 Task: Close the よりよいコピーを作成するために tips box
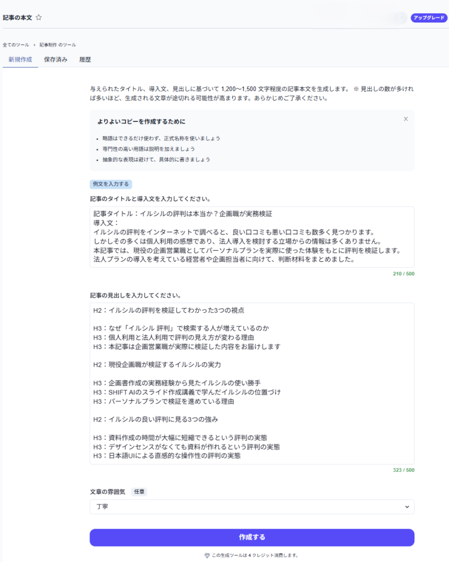[406, 119]
